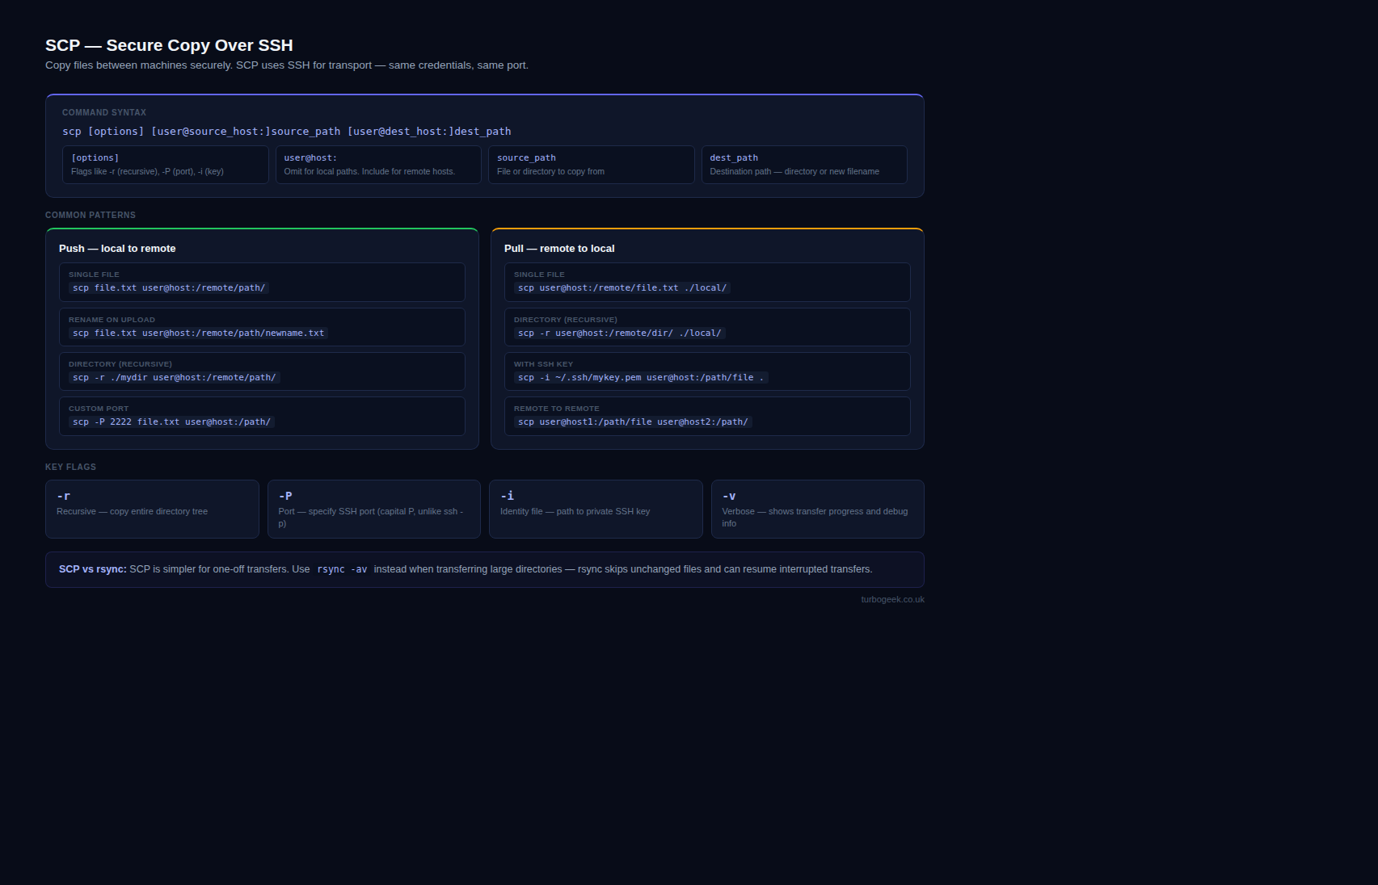Click the SCP — Secure Copy Over SSH heading
Viewport: 1378px width, 885px height.
click(169, 45)
